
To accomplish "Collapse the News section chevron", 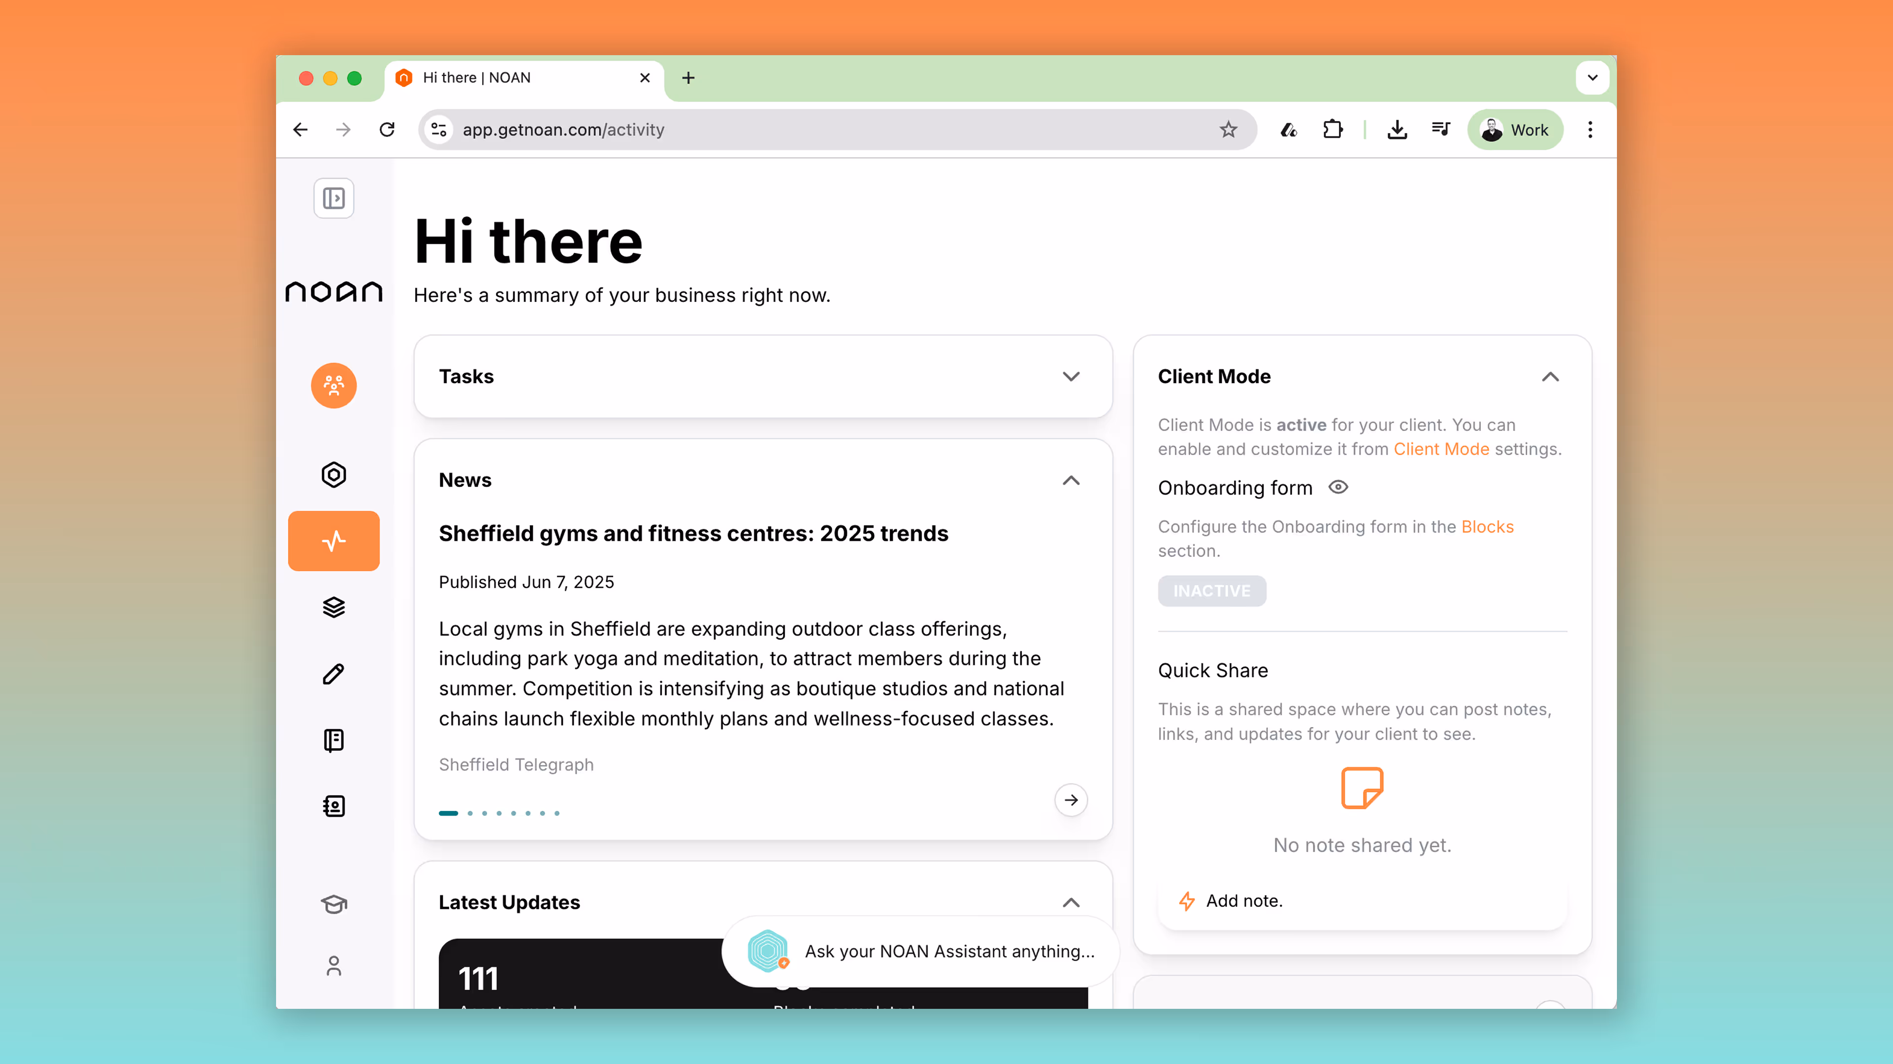I will click(1071, 480).
